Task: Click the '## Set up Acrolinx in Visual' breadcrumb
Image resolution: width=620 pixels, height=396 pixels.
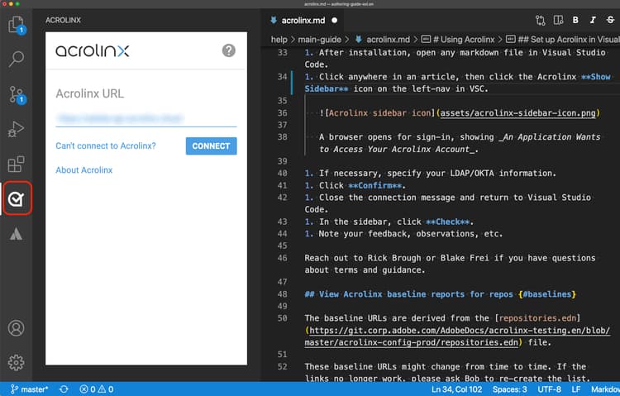Action: pyautogui.click(x=563, y=40)
